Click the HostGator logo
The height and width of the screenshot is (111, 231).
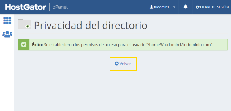pos(26,7)
